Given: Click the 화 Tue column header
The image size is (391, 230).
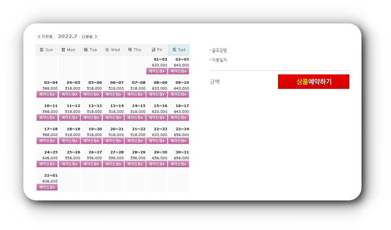Looking at the screenshot, I should (90, 50).
